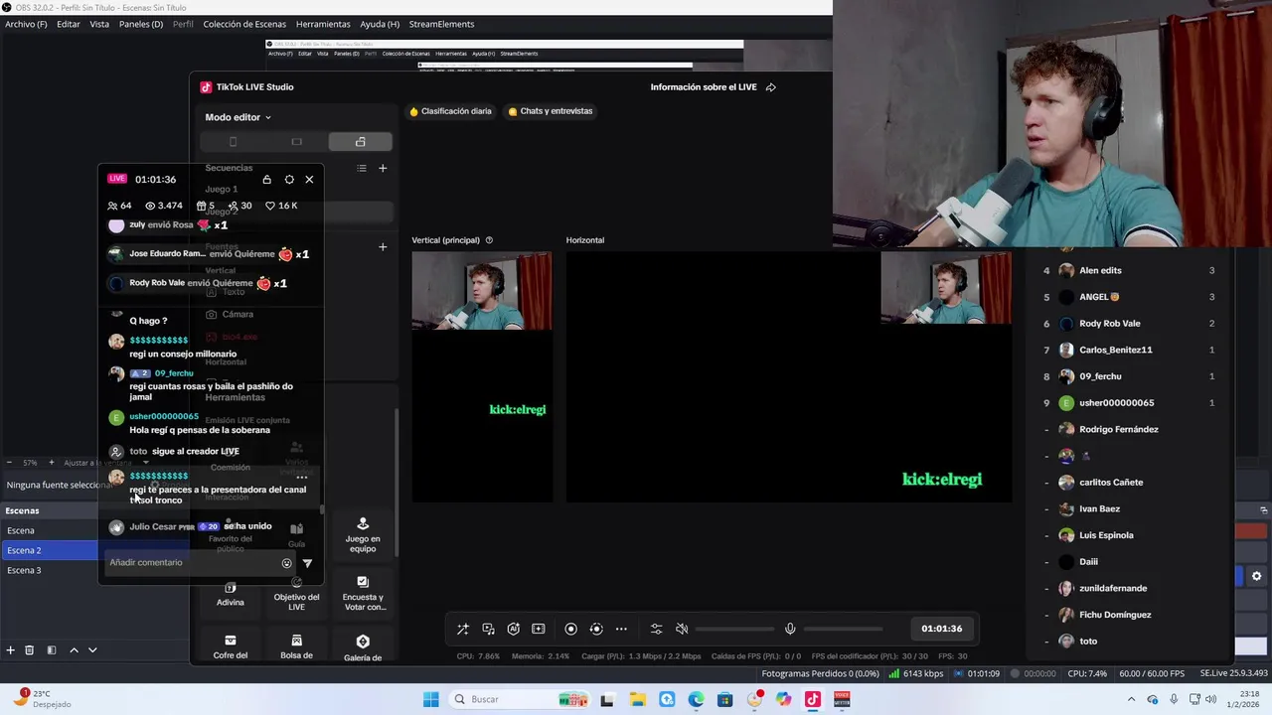Open Clasificación diaria badge
This screenshot has width=1272, height=715.
point(450,111)
